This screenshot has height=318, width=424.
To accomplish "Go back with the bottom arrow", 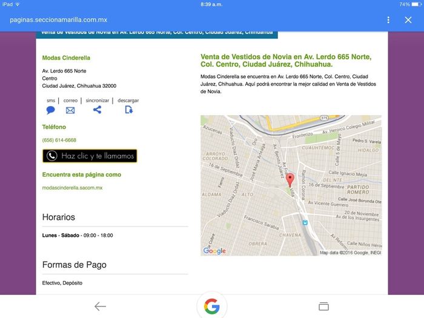I will point(100,306).
